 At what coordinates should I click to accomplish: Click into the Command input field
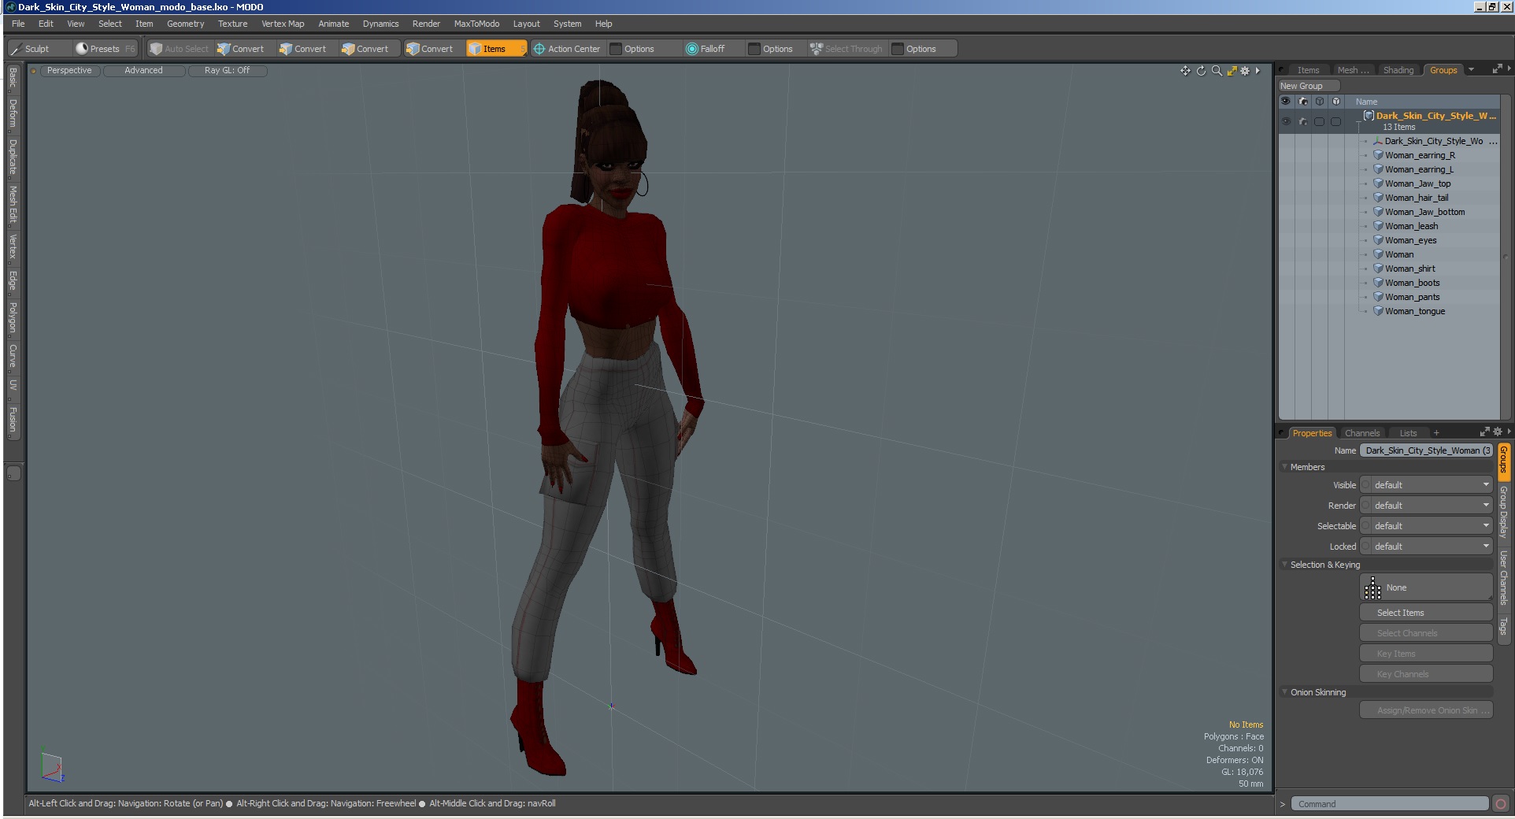pyautogui.click(x=1390, y=804)
